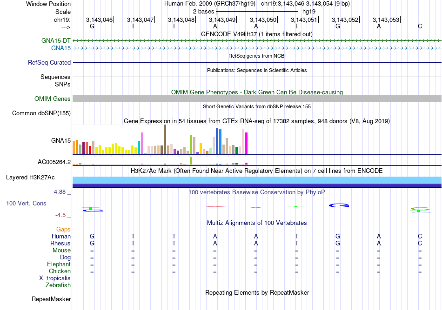Viewport: 442px width, 310px height.
Task: Open the RepeatMasker track label
Action: click(x=51, y=299)
